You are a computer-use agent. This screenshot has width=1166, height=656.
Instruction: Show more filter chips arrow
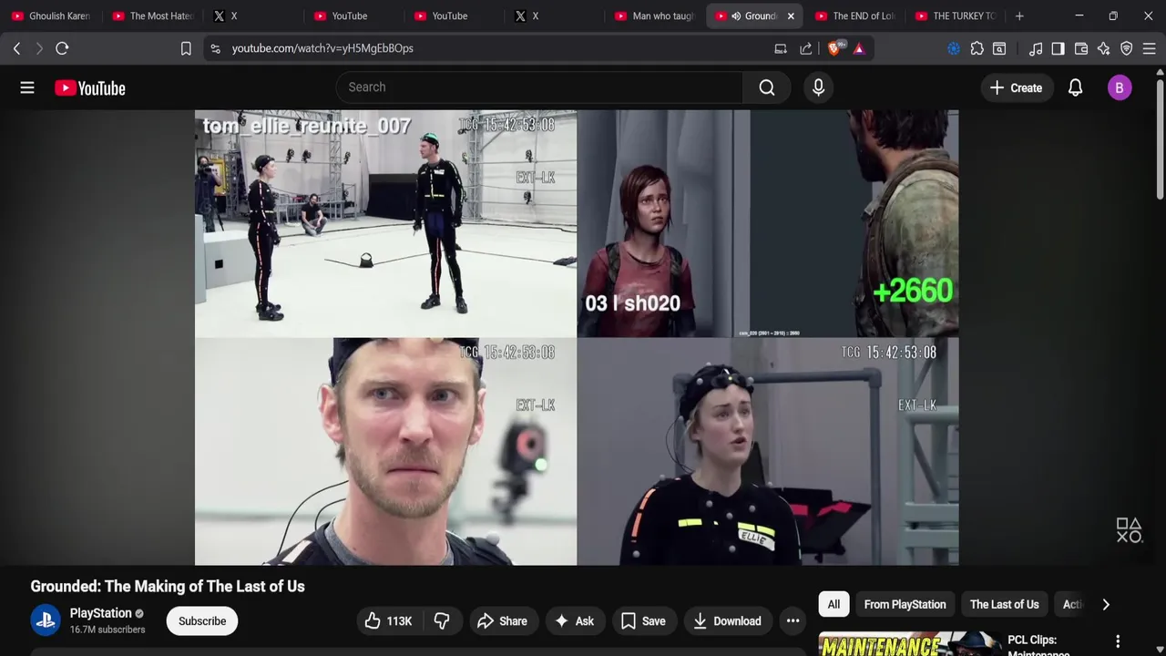coord(1106,604)
